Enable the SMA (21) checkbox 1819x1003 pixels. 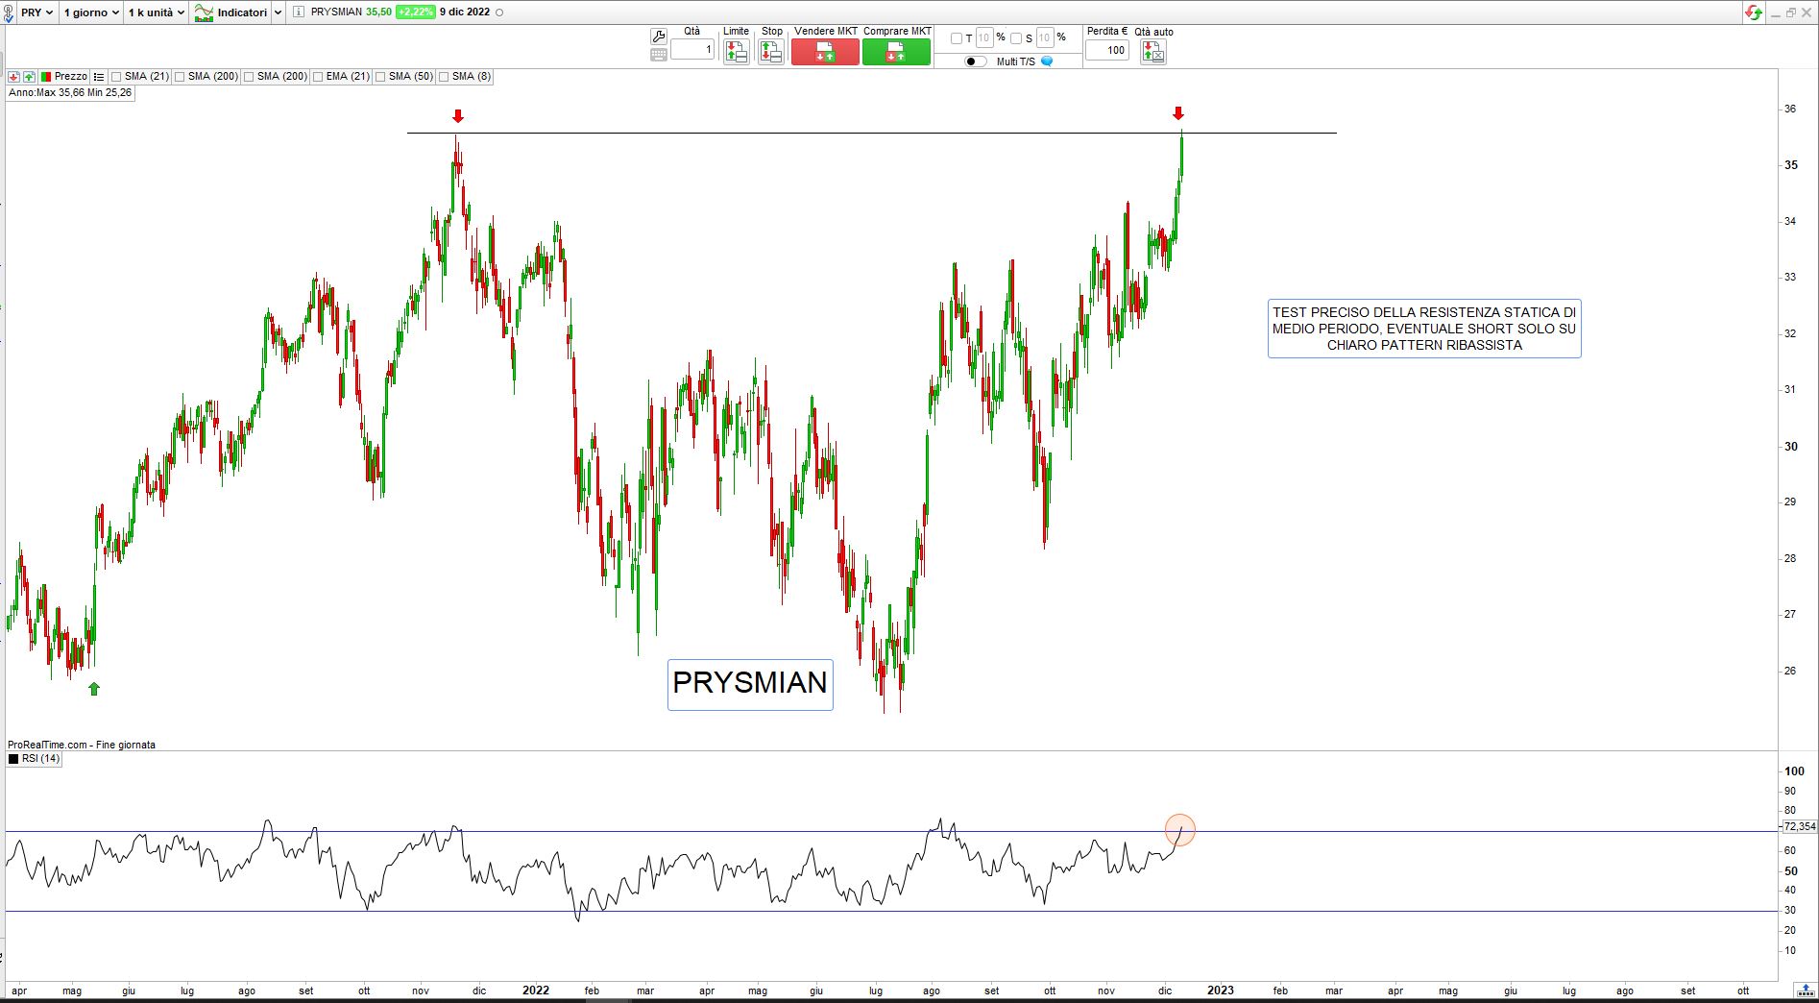(116, 77)
